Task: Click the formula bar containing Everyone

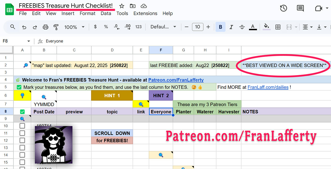Action: [188, 41]
